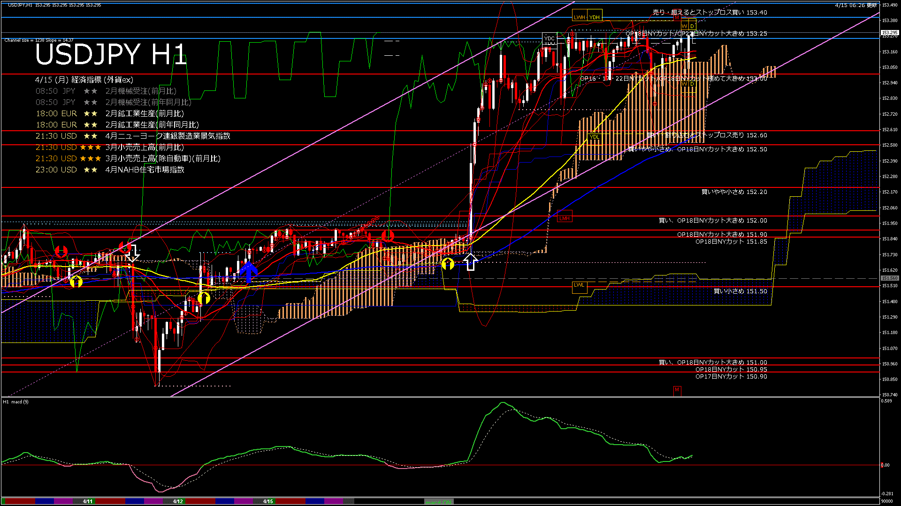Click the -0.281 MACD scale value
Screen dimensions: 901x506
click(887, 493)
